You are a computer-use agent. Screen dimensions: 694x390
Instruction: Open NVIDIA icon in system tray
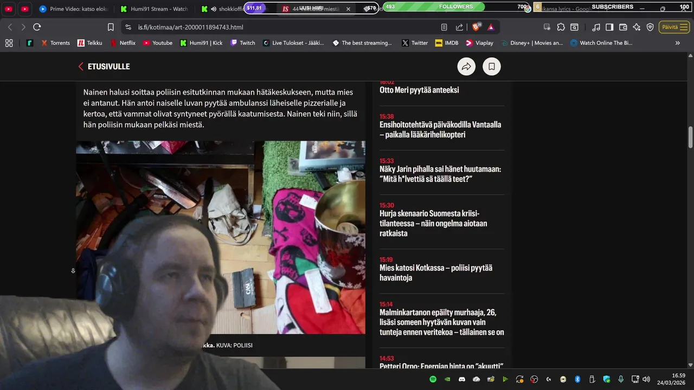(447, 379)
